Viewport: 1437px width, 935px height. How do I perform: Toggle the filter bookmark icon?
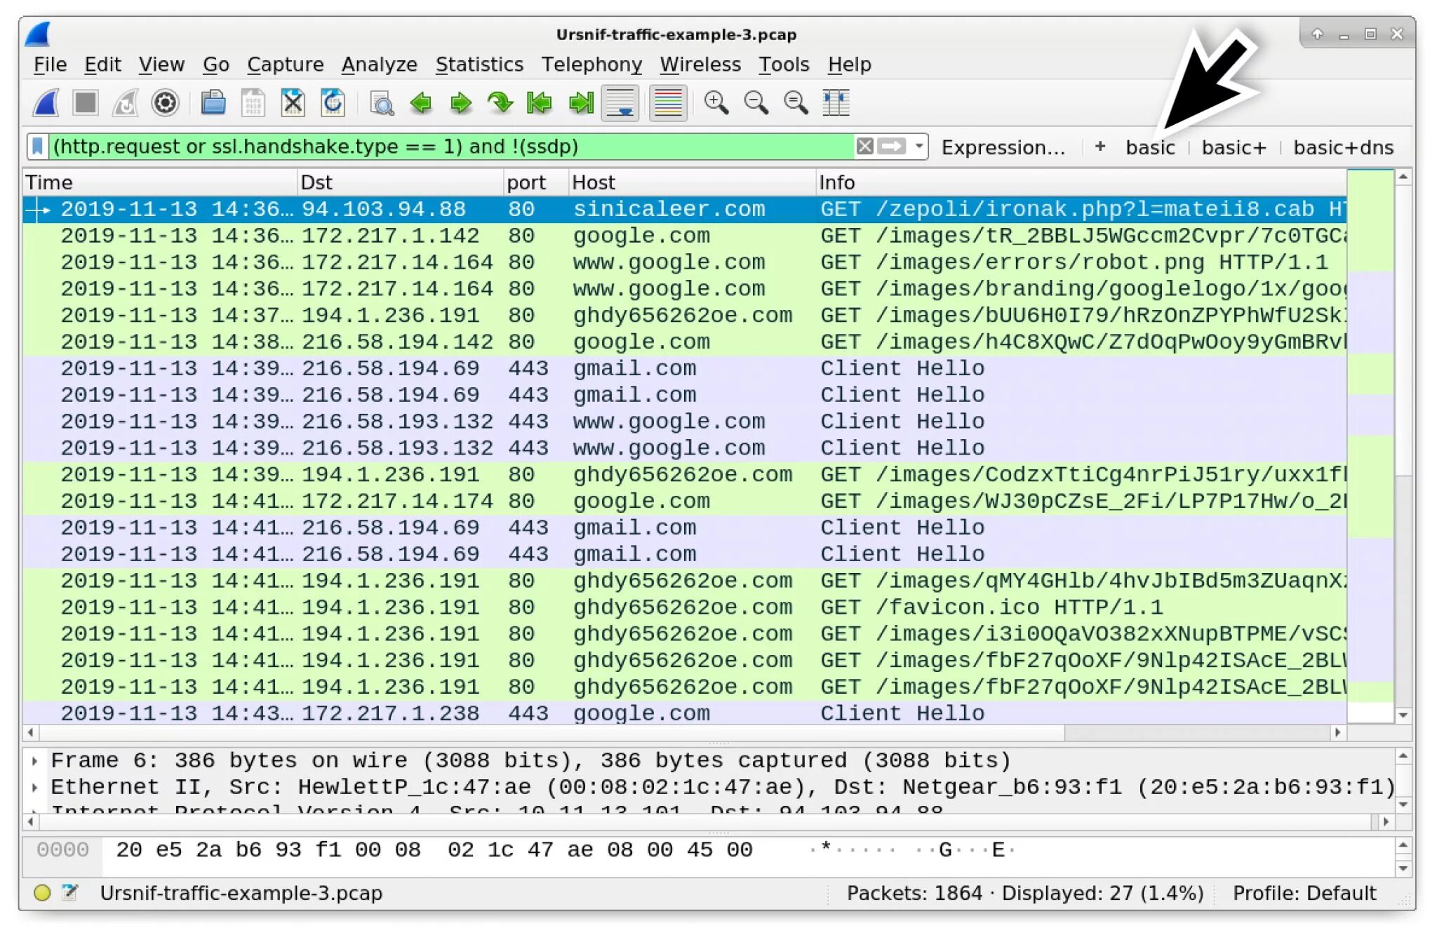point(38,147)
